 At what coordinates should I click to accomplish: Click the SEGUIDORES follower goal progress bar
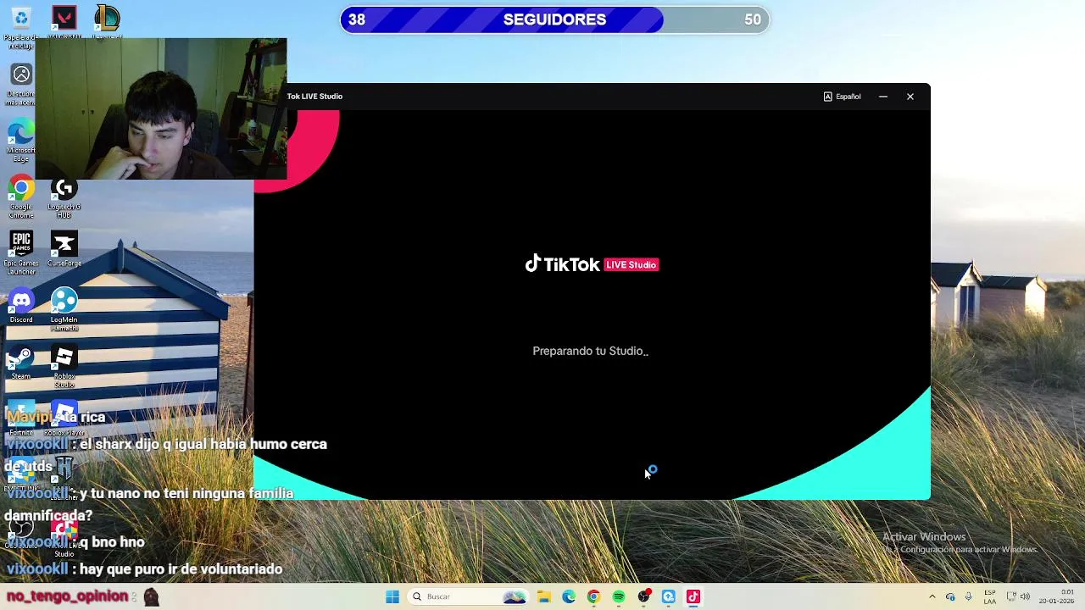554,19
